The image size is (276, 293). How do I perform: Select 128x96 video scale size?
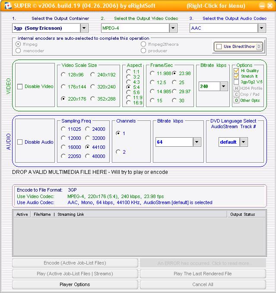pyautogui.click(x=63, y=75)
